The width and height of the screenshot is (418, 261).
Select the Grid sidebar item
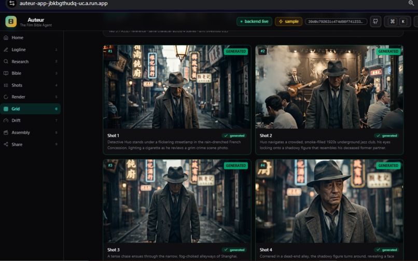[x=31, y=109]
